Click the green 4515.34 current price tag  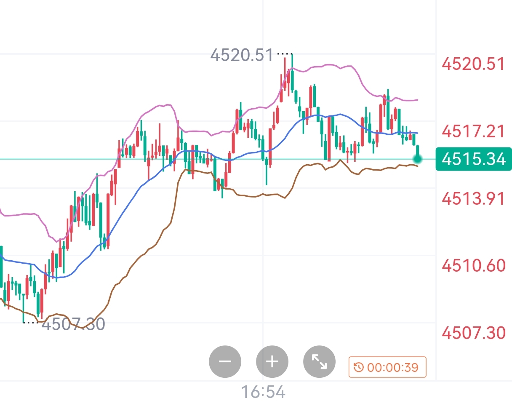[474, 159]
